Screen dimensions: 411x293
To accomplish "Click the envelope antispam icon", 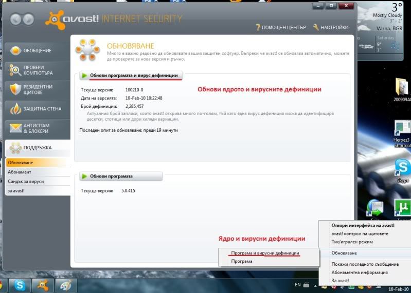I will pyautogui.click(x=15, y=128).
